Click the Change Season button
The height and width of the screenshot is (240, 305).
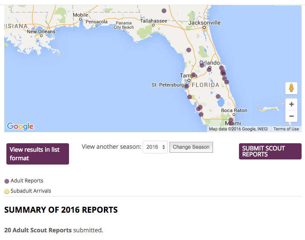click(191, 147)
